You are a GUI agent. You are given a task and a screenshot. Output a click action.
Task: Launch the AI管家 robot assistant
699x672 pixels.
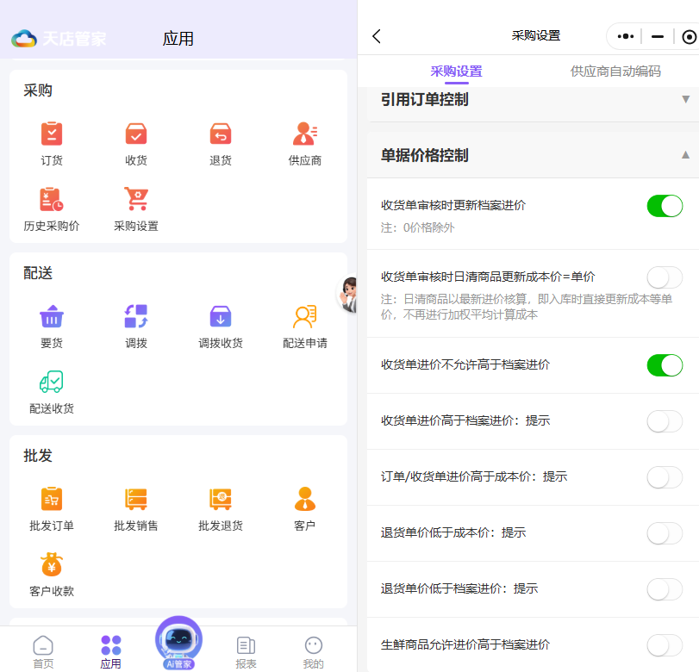178,641
